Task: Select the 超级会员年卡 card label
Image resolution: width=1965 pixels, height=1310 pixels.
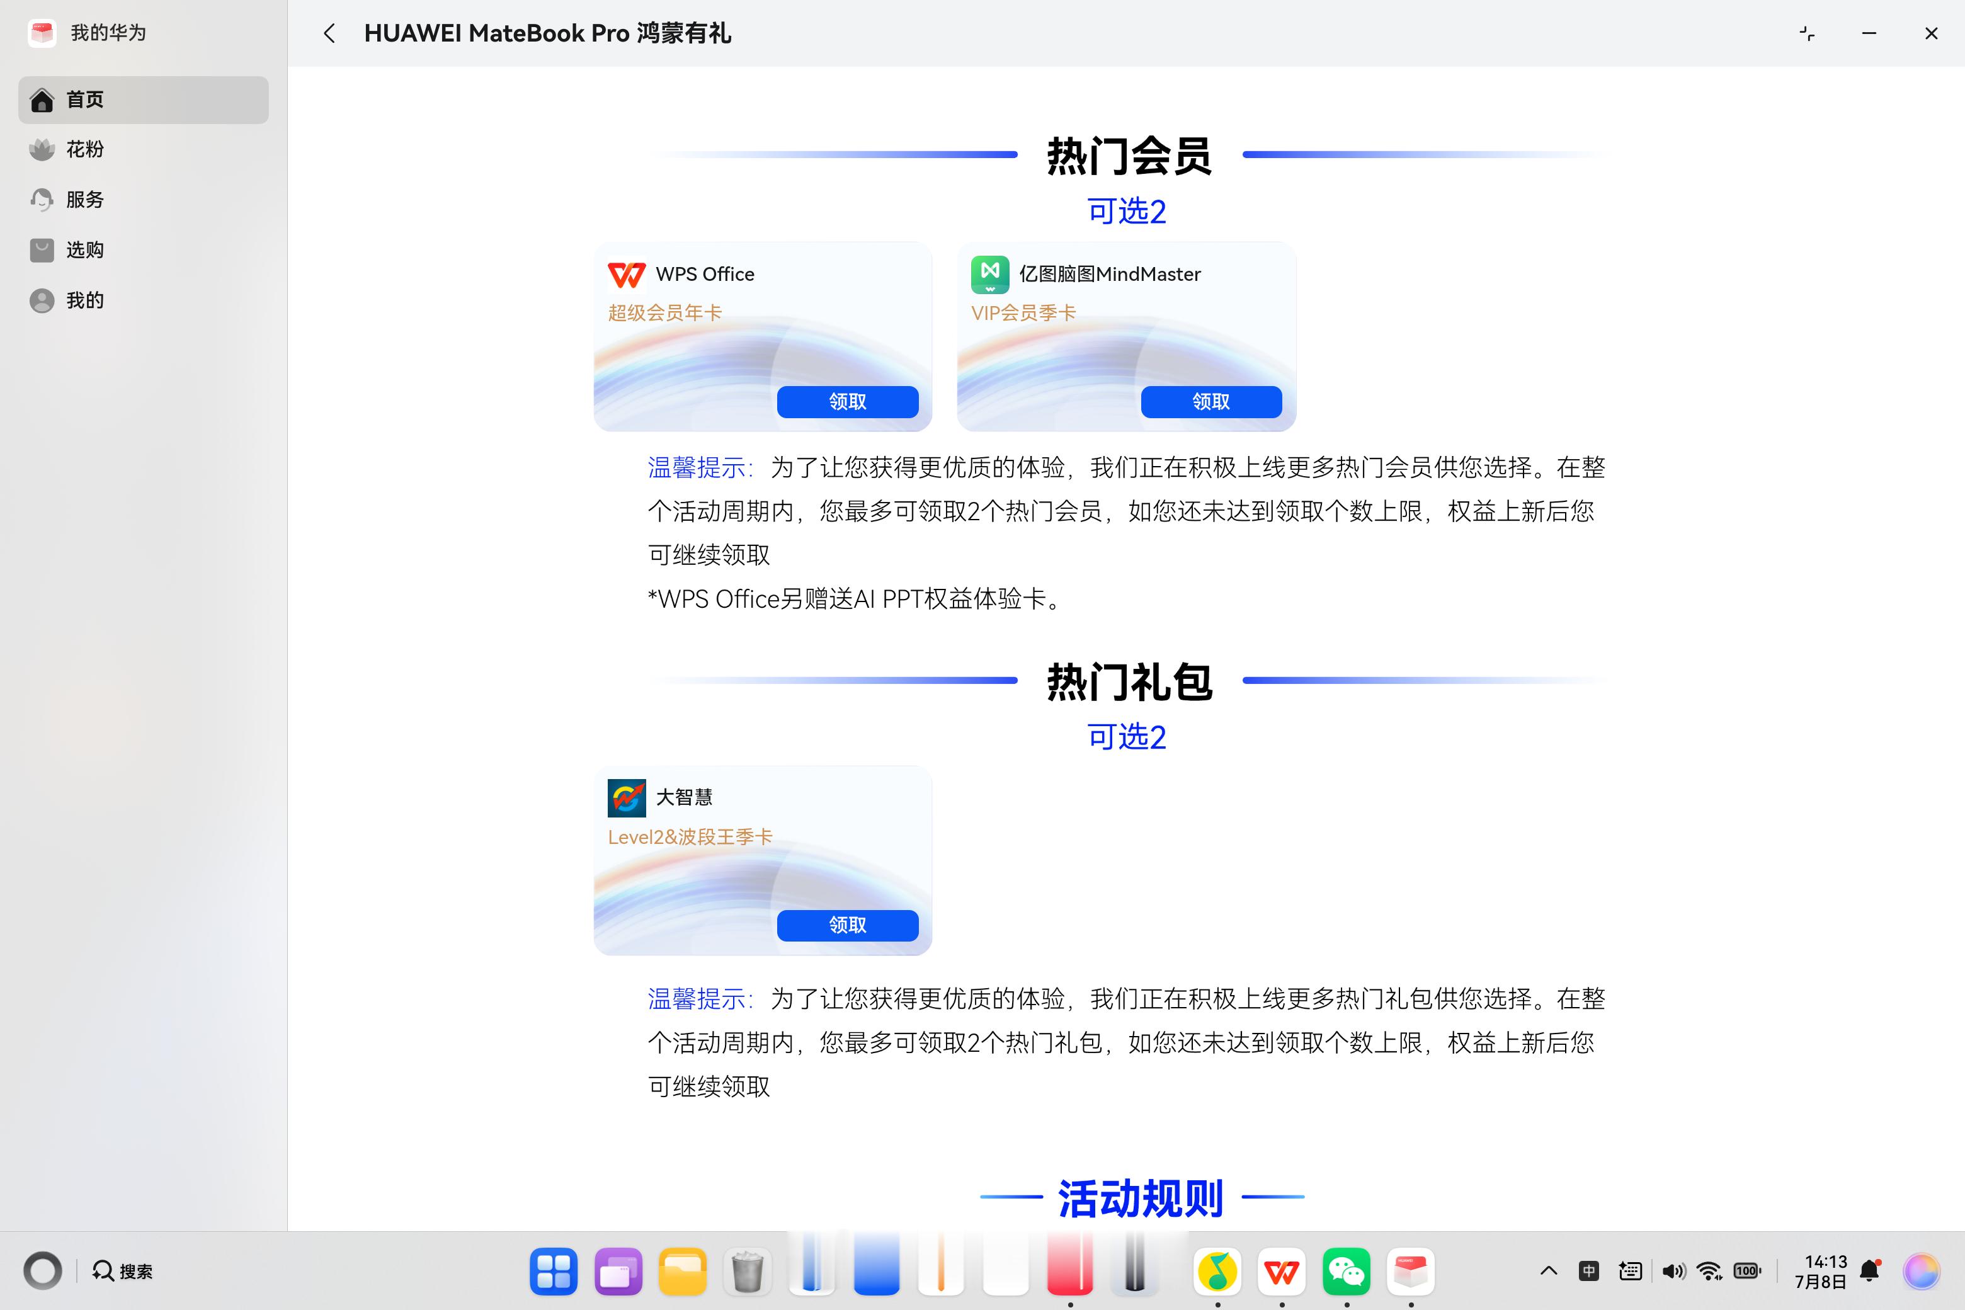Action: [665, 312]
